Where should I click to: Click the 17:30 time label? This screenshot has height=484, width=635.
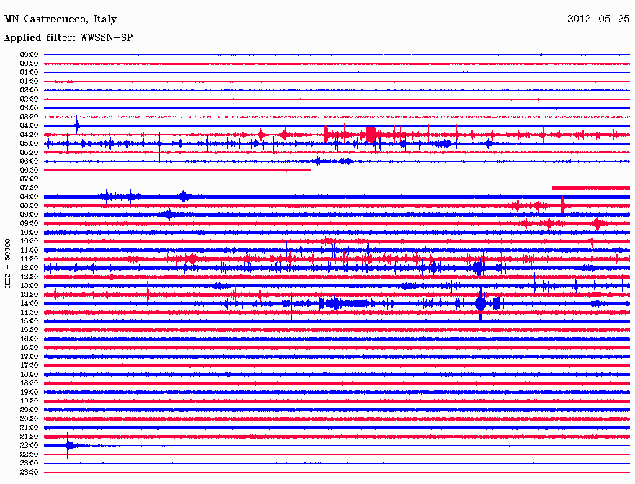(29, 365)
